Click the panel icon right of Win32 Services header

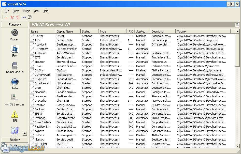(237, 25)
